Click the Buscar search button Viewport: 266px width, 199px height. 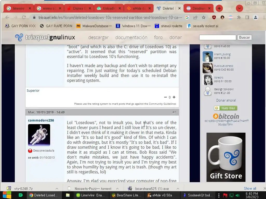pyautogui.click(x=244, y=37)
